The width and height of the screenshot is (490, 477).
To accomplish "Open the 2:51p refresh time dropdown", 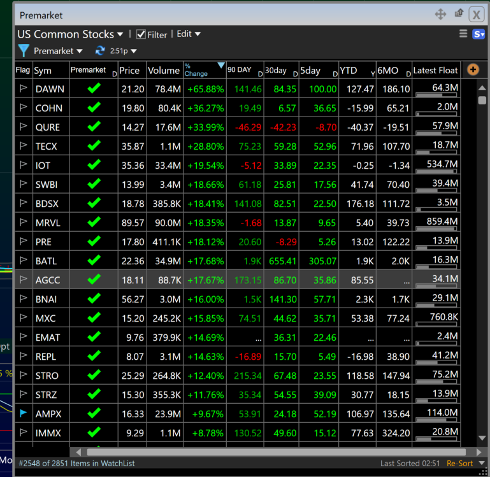I will [x=123, y=51].
